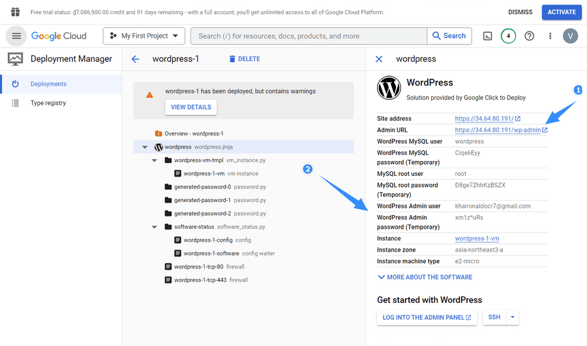Close the wordpress details panel
Screen dimensions: 587x346
(x=379, y=59)
